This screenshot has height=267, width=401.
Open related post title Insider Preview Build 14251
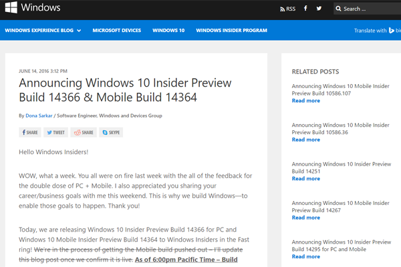(x=342, y=168)
